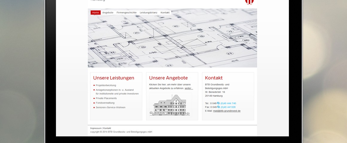347x143 pixels.
Task: Select Leistungsbilanz in the navigation bar
Action: [x=148, y=13]
